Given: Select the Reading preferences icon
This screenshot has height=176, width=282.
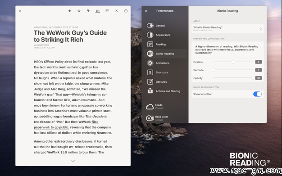Looking at the screenshot, I should point(150,44).
